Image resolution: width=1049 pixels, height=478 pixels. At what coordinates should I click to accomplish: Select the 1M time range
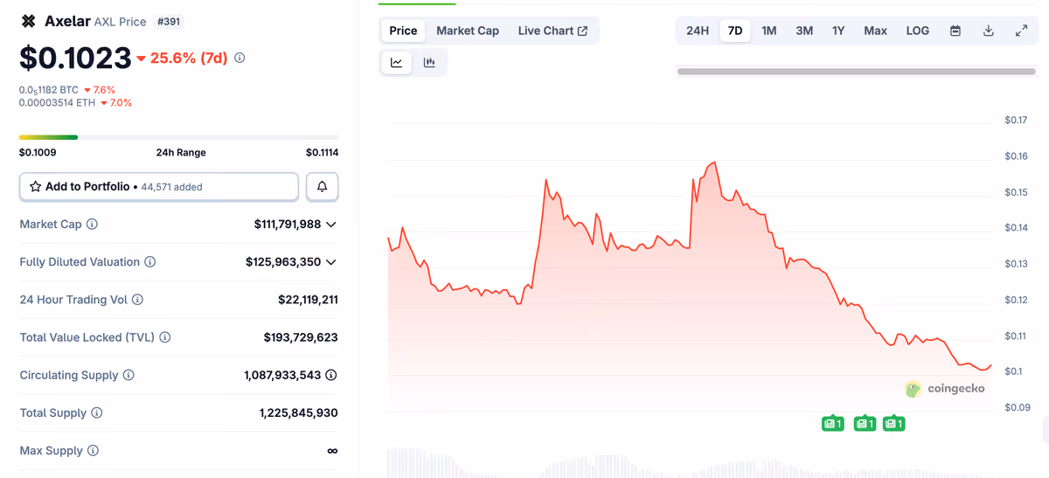769,31
